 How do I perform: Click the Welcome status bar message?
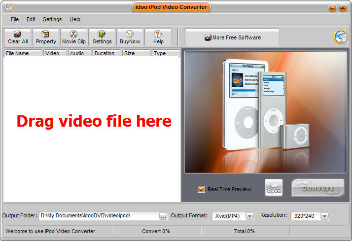pos(51,231)
